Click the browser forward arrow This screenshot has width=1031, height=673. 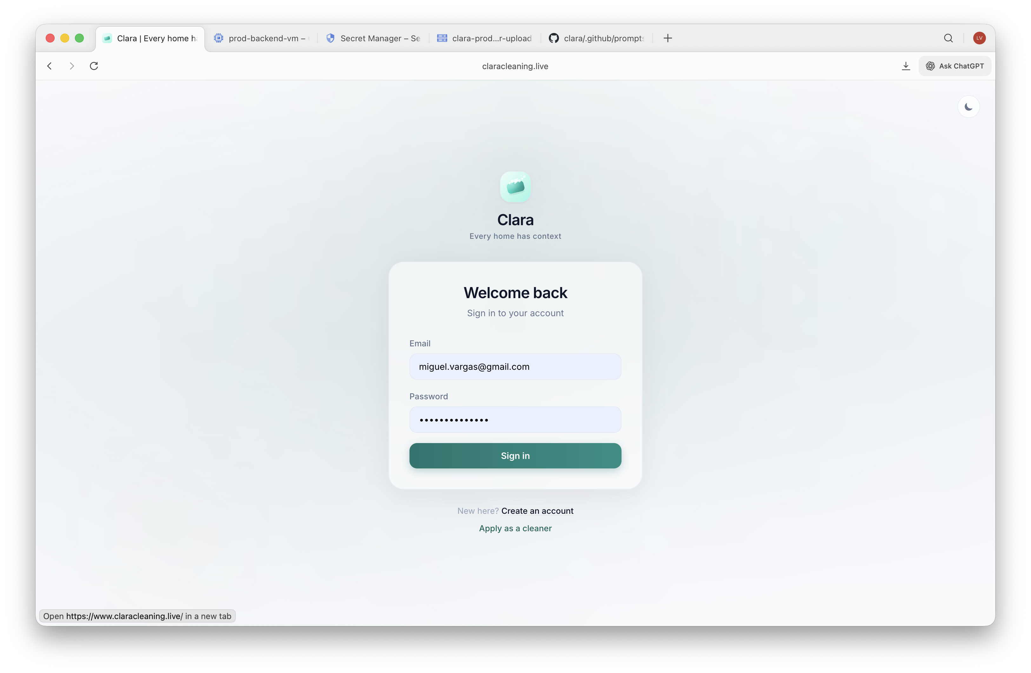[72, 66]
